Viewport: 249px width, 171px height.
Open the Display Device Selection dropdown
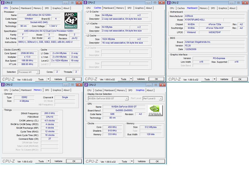pyautogui.click(x=127, y=98)
